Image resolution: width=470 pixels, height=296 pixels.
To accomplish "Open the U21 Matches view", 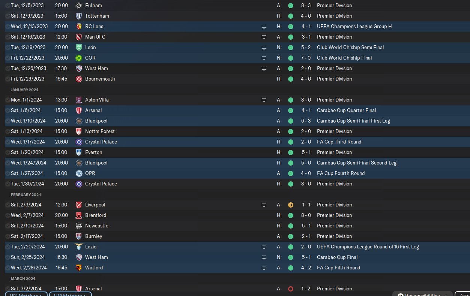I will 26,294.
